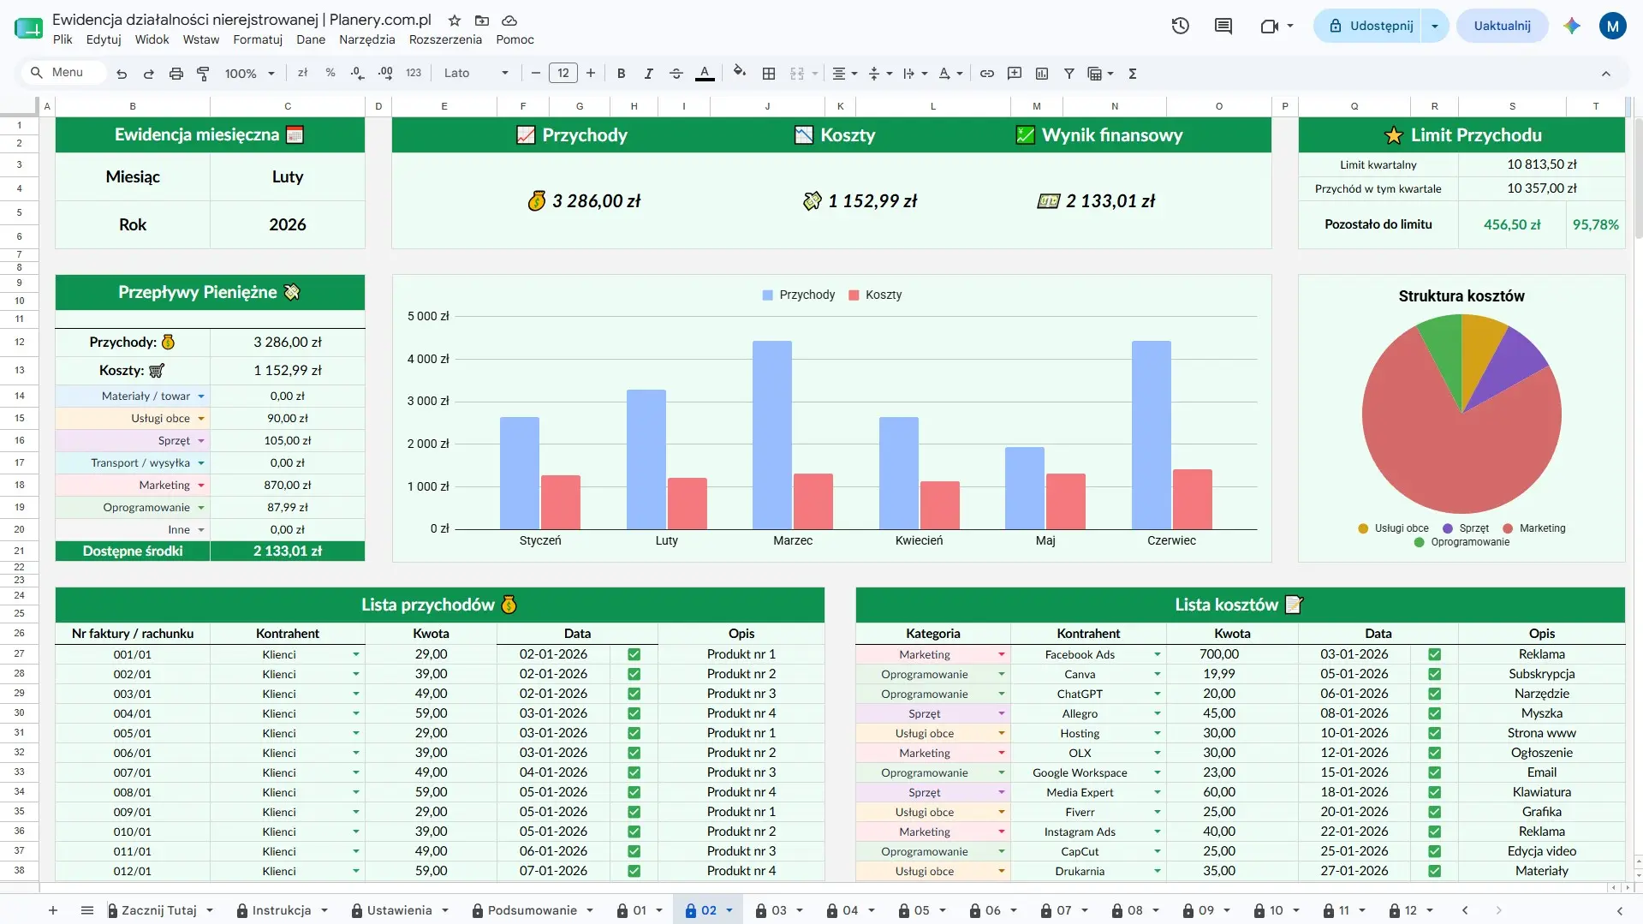
Task: Toggle checkbox in the Drukarnia cost row
Action: click(1435, 871)
